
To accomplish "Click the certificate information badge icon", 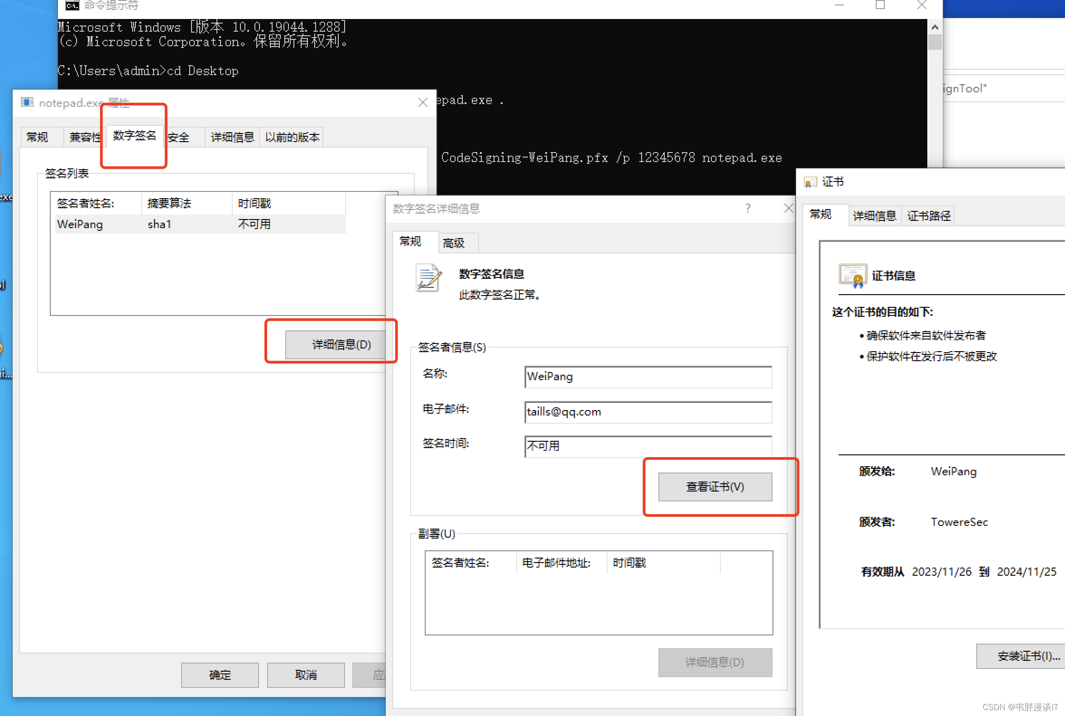I will click(853, 275).
